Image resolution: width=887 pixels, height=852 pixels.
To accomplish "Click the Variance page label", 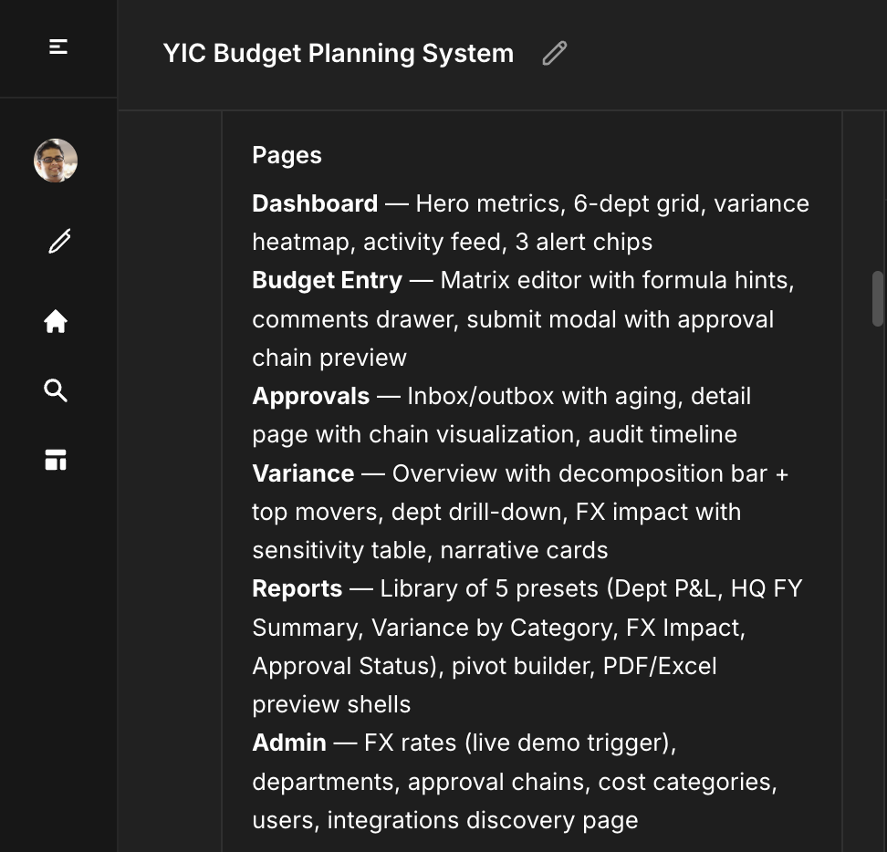I will pos(302,473).
